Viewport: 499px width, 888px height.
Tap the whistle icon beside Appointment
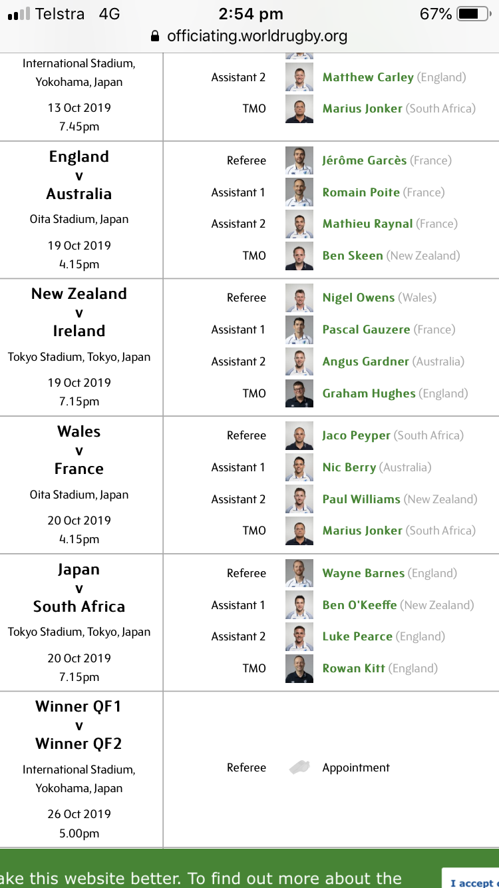300,768
